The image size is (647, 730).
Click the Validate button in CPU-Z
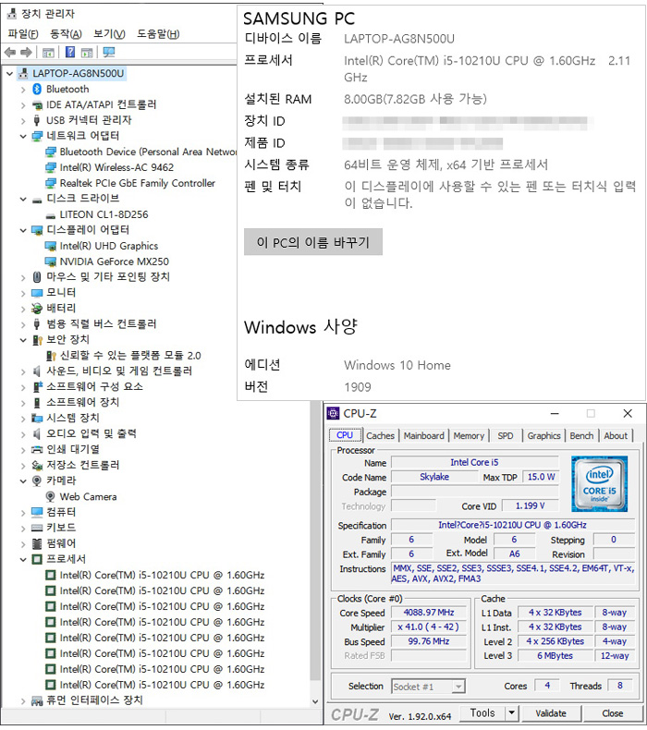pos(551,713)
